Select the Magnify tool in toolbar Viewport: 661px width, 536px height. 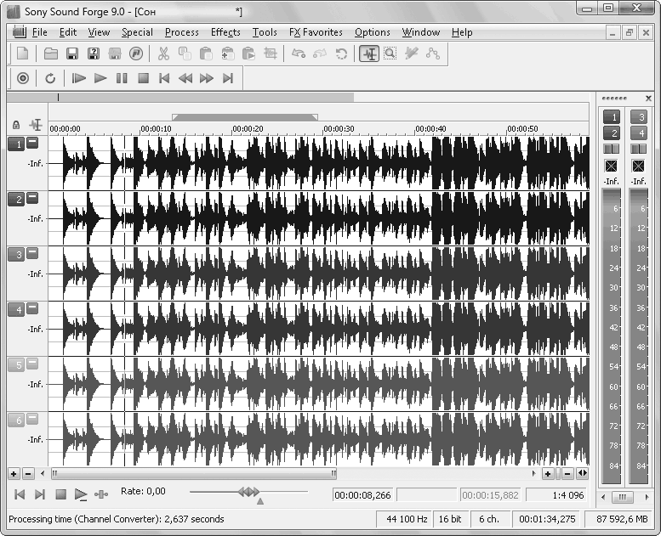(390, 54)
